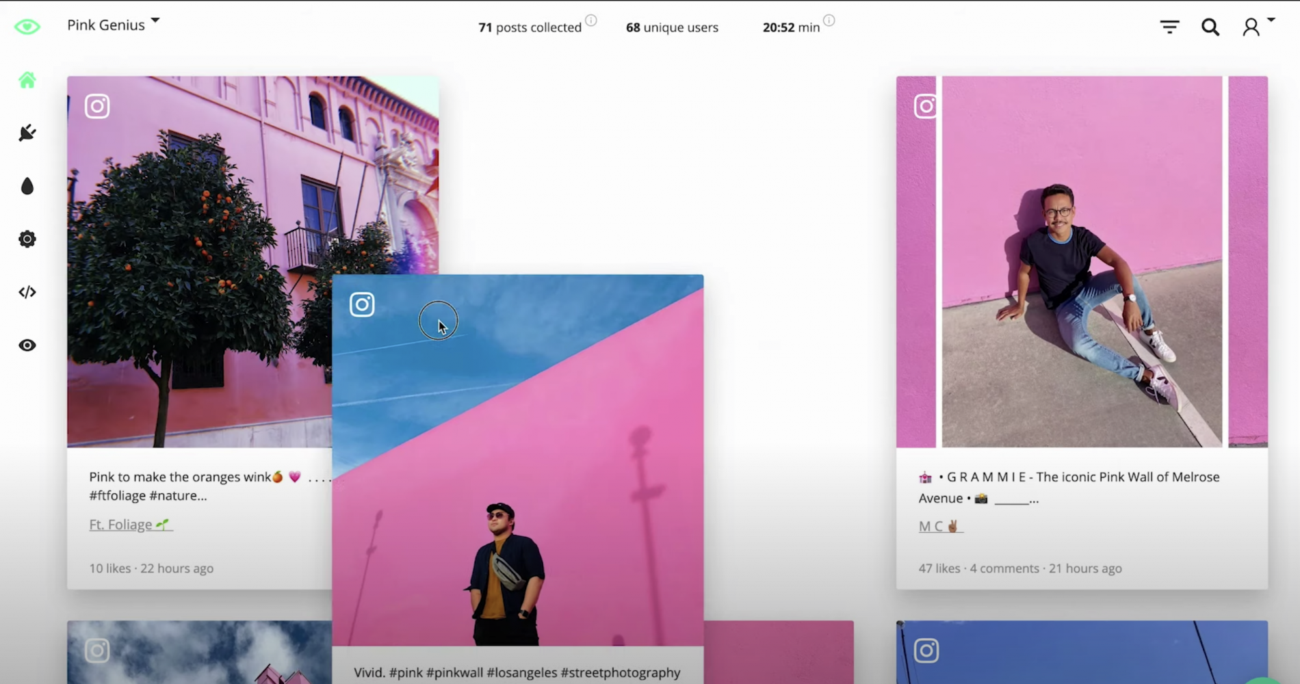
Task: Open the Home view in the sidebar
Action: click(x=27, y=80)
